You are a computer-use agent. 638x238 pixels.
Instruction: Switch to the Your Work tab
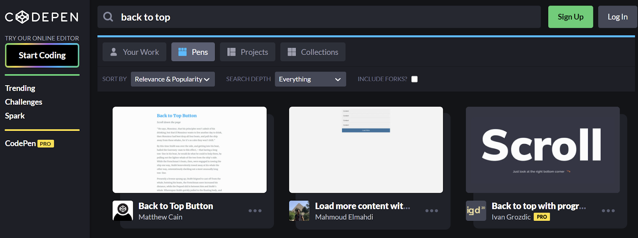point(134,52)
